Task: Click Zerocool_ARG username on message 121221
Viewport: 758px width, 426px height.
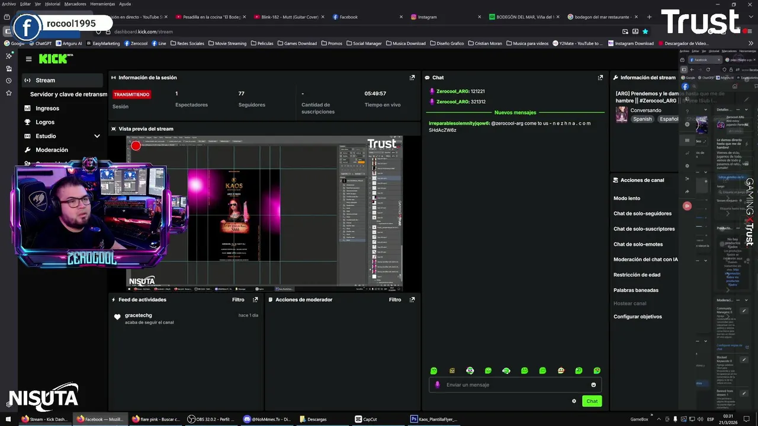Action: (x=453, y=92)
